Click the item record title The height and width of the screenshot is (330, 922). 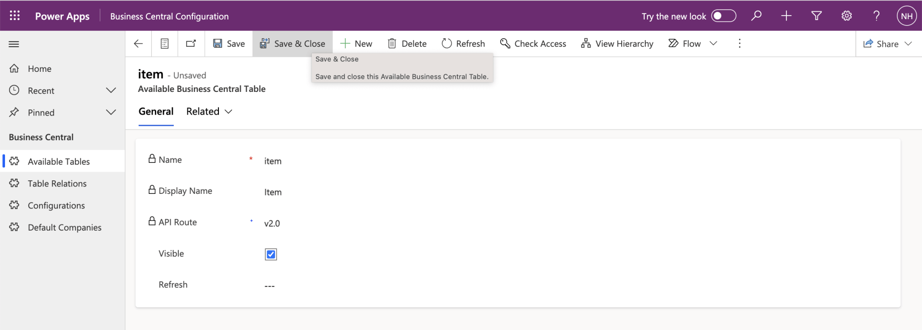click(151, 74)
